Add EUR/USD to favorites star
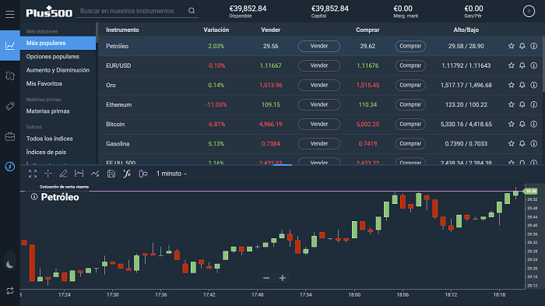This screenshot has width=545, height=306. (511, 65)
